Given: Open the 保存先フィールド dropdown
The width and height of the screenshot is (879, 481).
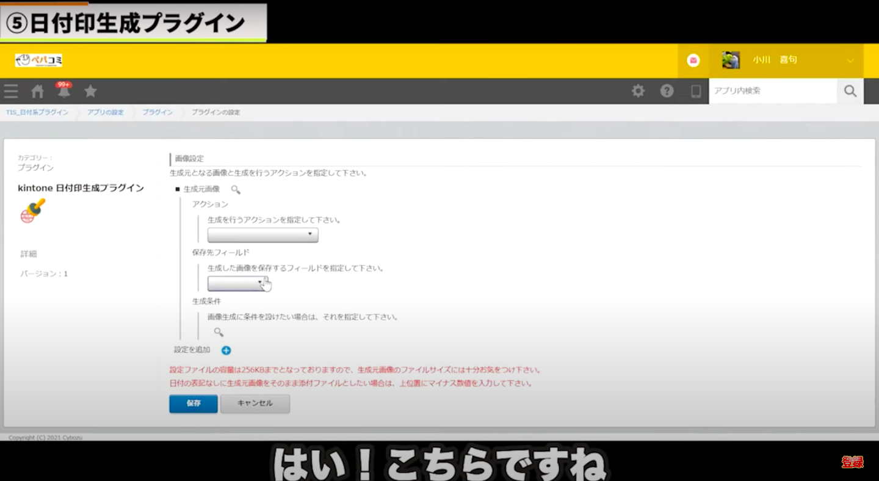Looking at the screenshot, I should pyautogui.click(x=237, y=283).
